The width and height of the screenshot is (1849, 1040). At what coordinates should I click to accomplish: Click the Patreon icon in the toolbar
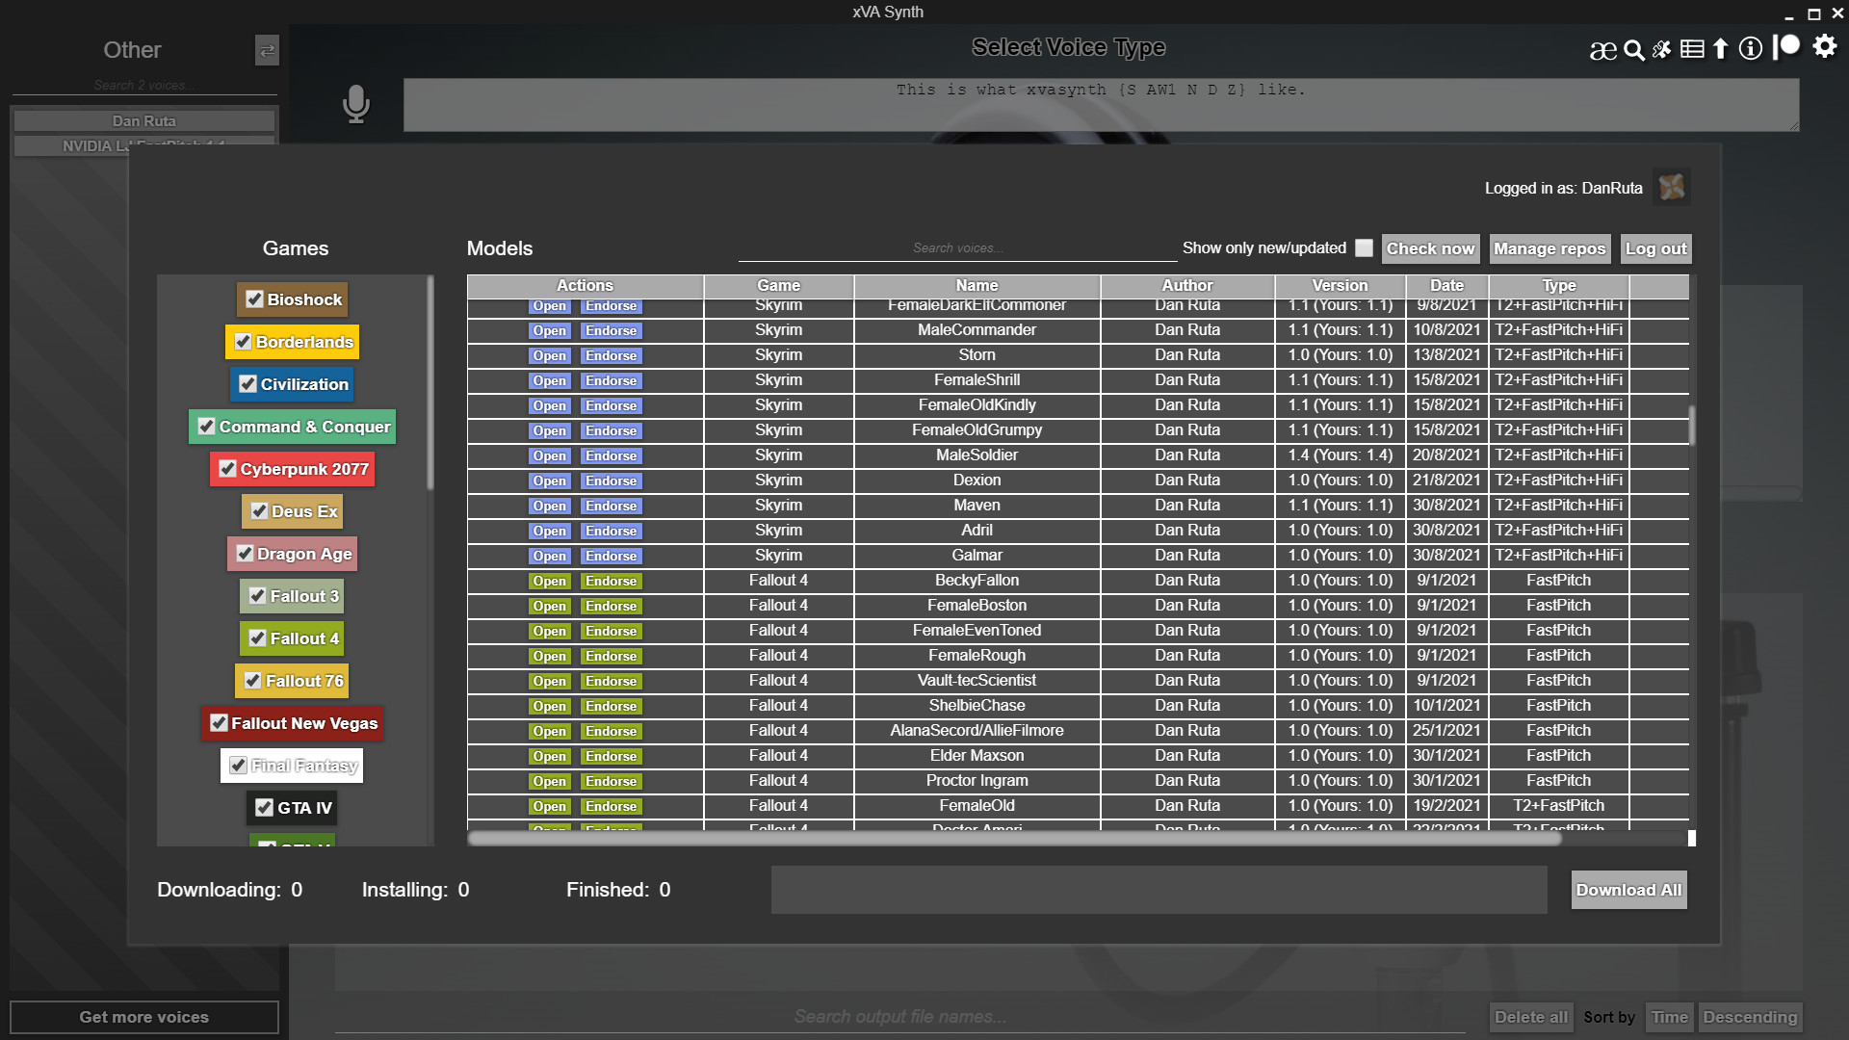(x=1786, y=46)
